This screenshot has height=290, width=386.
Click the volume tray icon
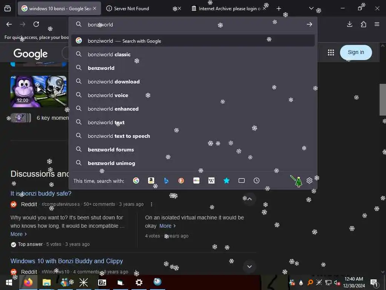[x=336, y=282]
